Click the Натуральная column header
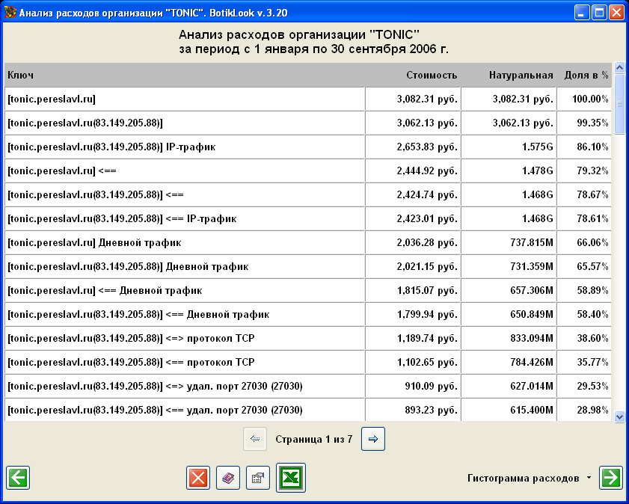The width and height of the screenshot is (629, 504). pos(521,75)
